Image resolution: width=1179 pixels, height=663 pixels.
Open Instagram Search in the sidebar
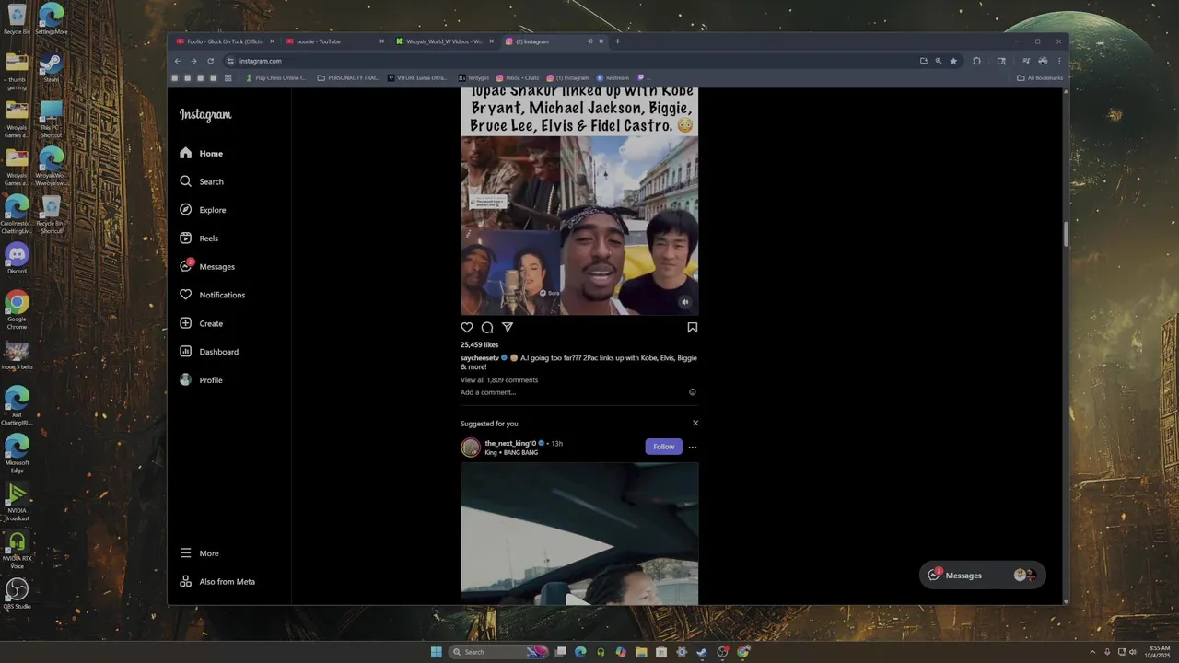click(x=202, y=181)
